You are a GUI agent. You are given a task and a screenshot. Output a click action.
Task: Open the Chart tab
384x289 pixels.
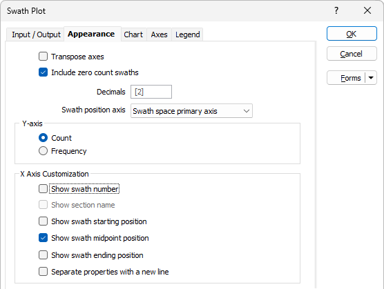point(133,34)
